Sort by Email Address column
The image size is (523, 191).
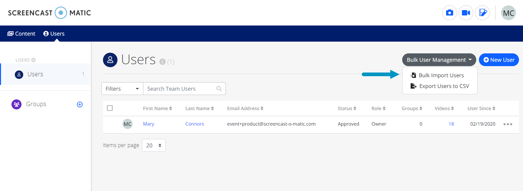tap(245, 108)
